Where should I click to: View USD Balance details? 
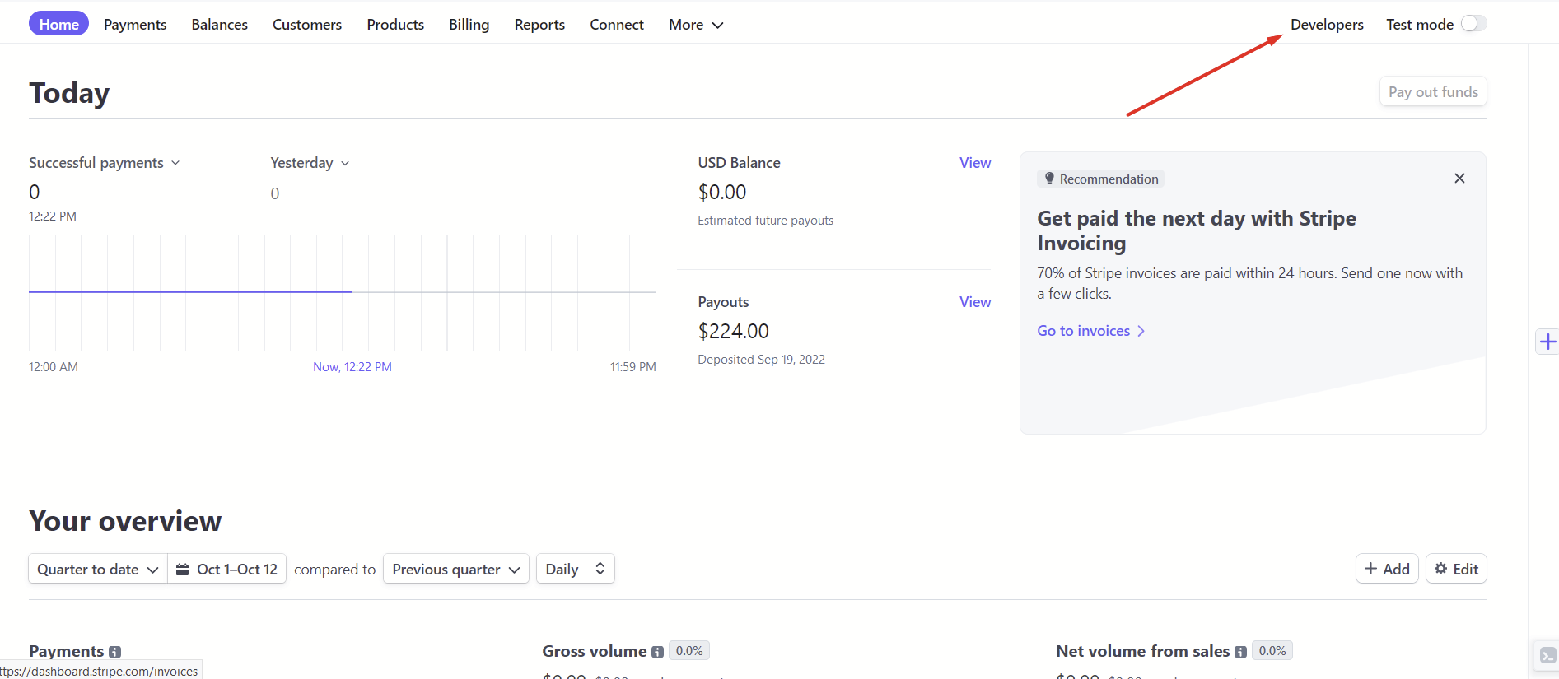click(x=975, y=163)
